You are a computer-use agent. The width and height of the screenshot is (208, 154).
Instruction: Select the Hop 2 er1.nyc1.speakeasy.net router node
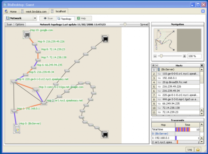(x=44, y=103)
